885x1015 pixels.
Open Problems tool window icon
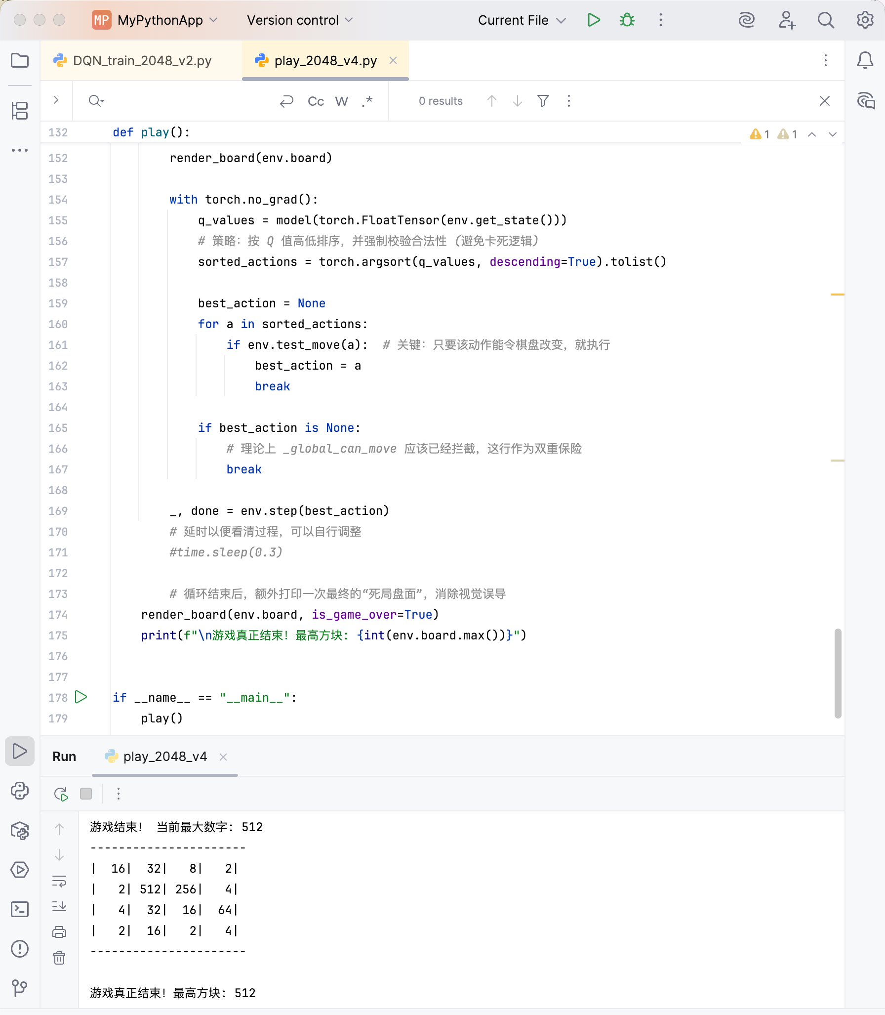tap(20, 949)
